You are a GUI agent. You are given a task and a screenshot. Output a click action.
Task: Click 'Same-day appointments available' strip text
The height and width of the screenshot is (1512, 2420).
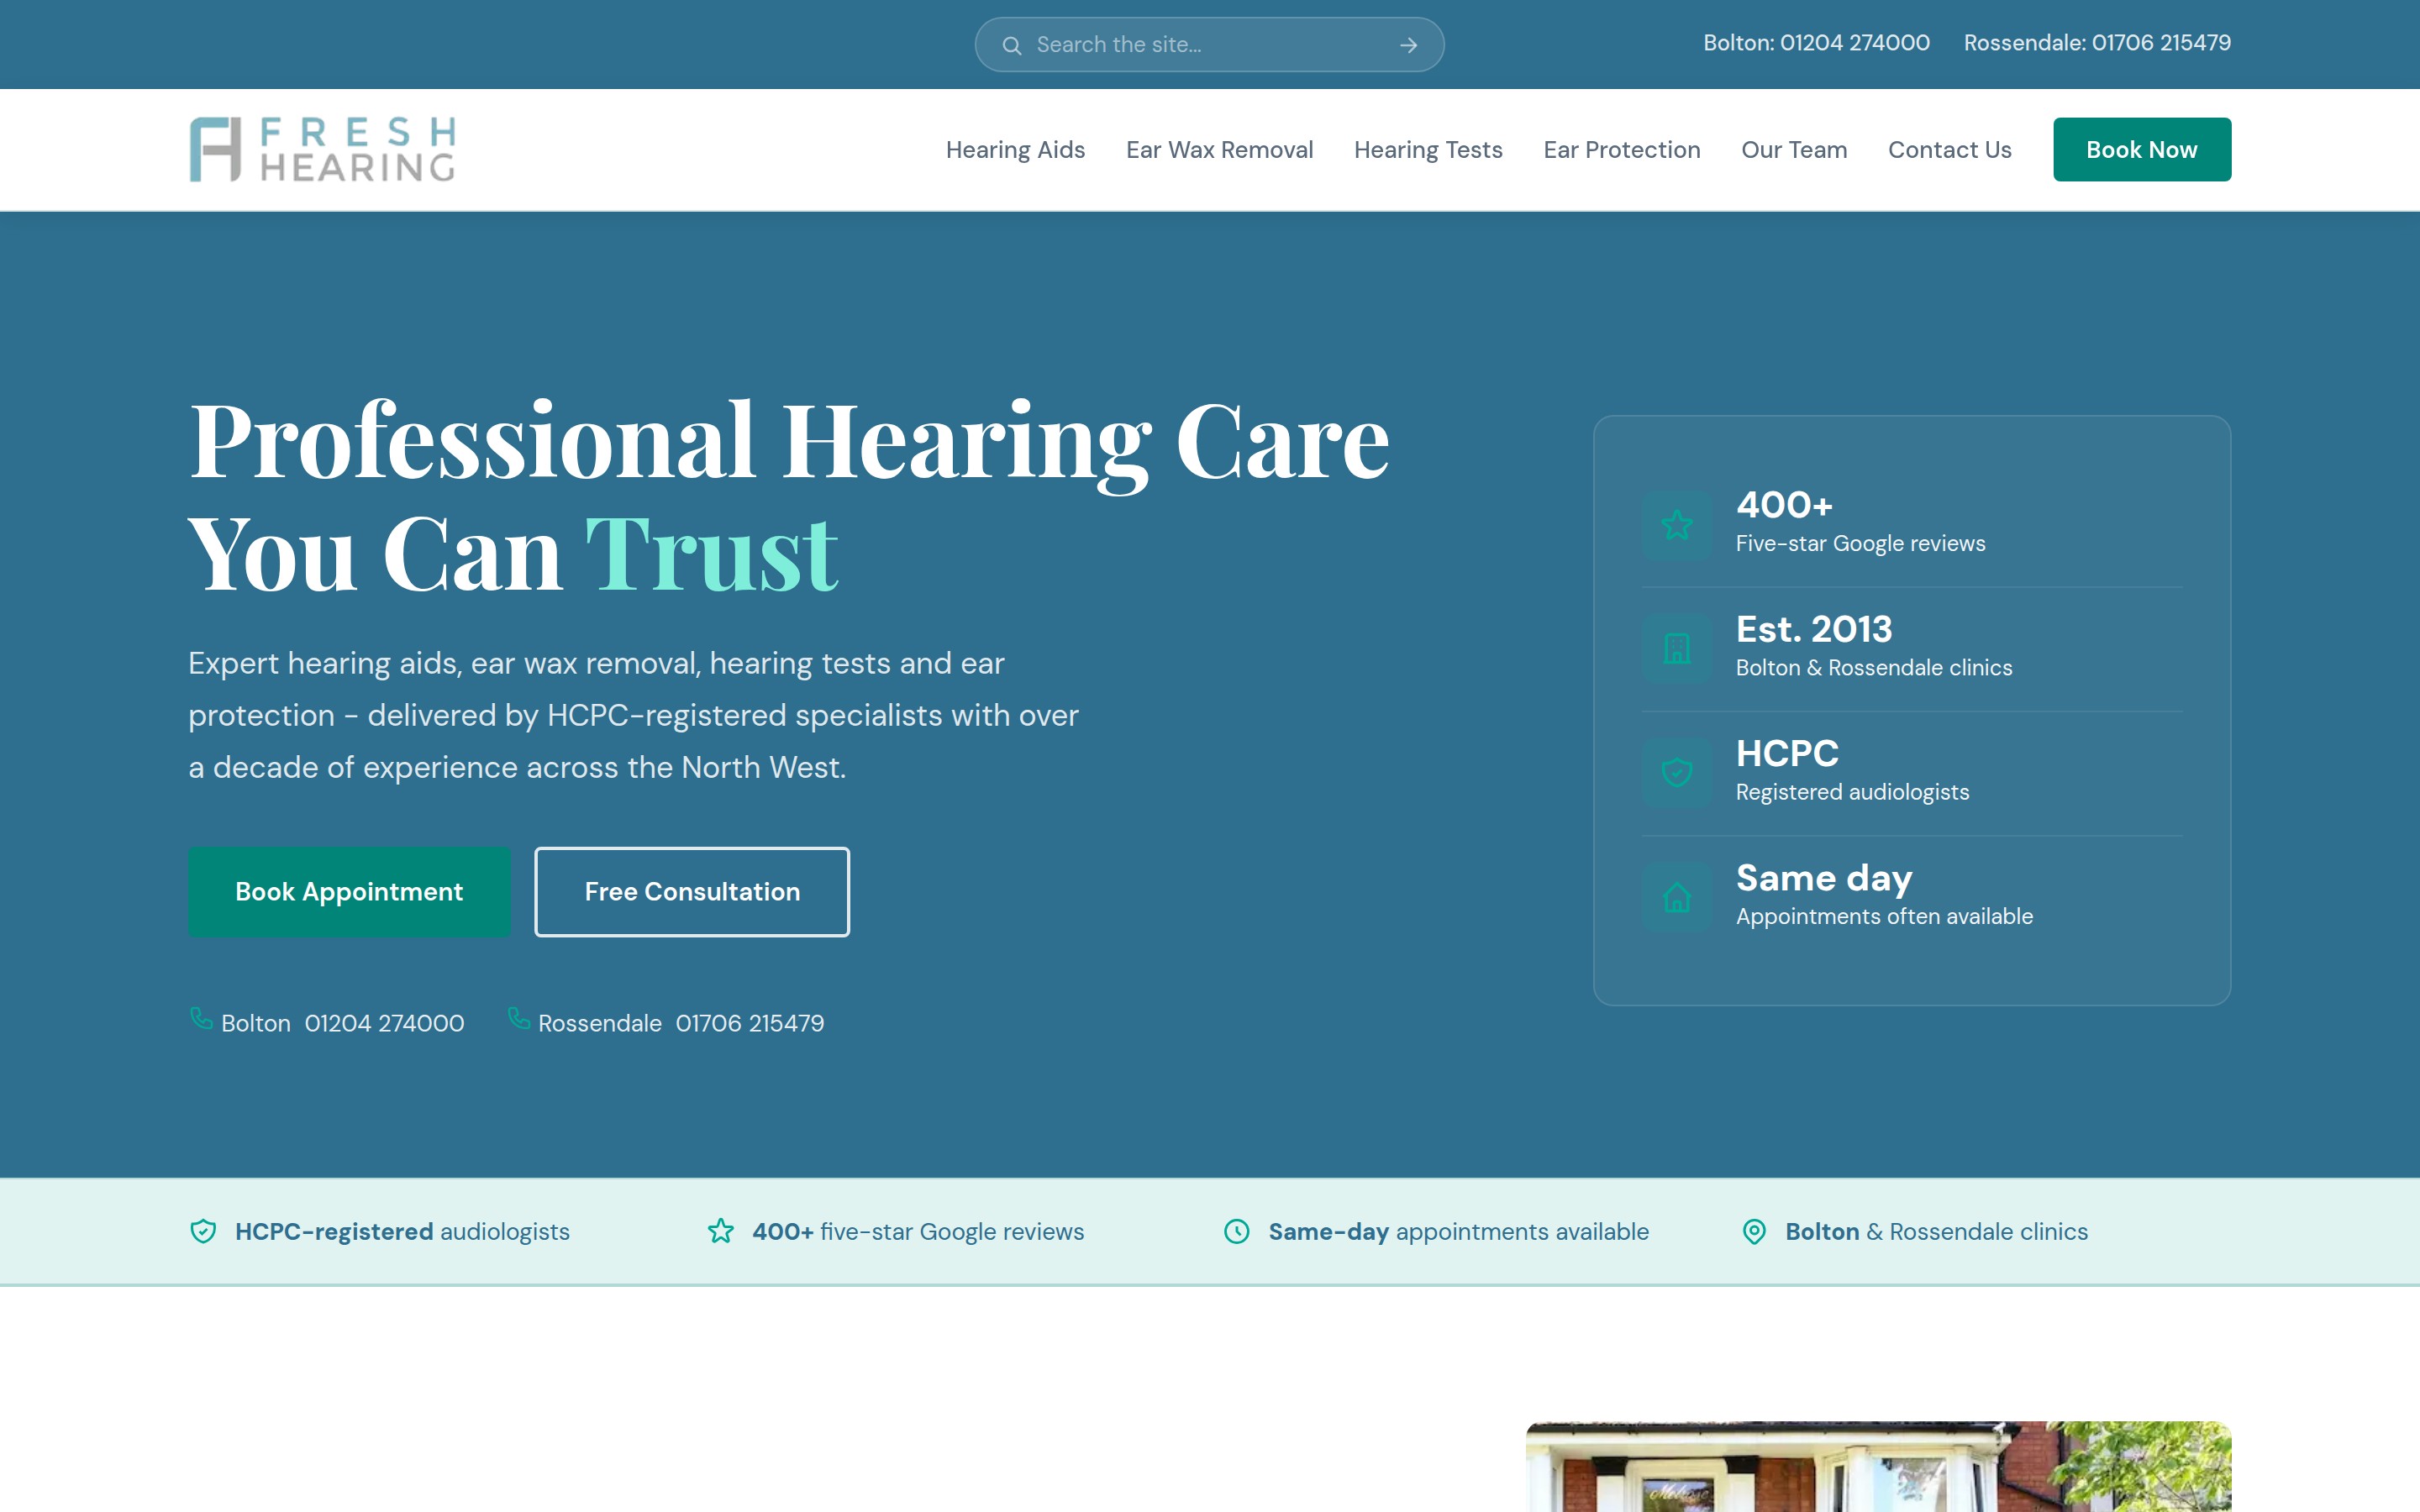coord(1458,1231)
